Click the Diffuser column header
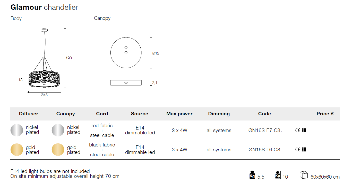This screenshot has height=185, width=343. [29, 114]
